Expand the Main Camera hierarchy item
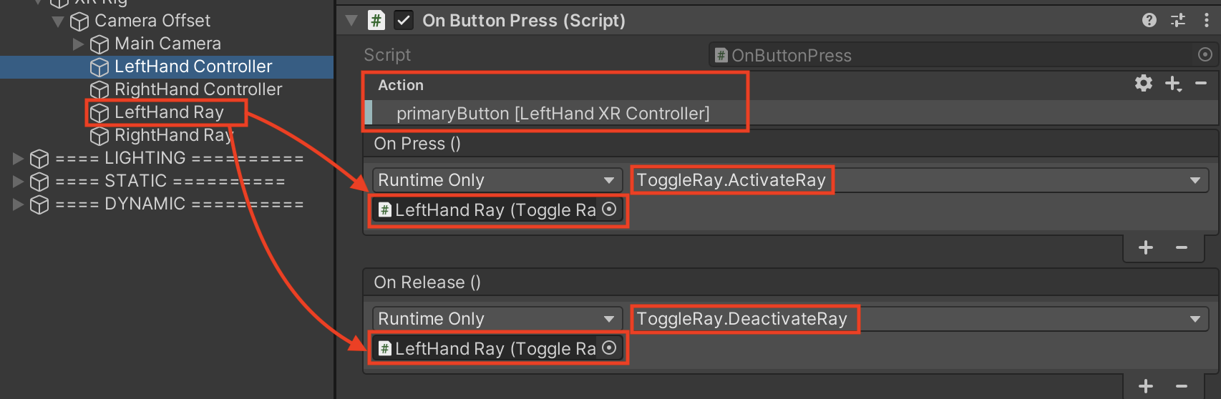1221x399 pixels. tap(79, 44)
